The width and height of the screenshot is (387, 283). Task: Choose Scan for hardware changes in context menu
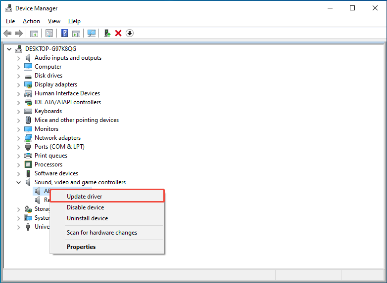pyautogui.click(x=107, y=233)
